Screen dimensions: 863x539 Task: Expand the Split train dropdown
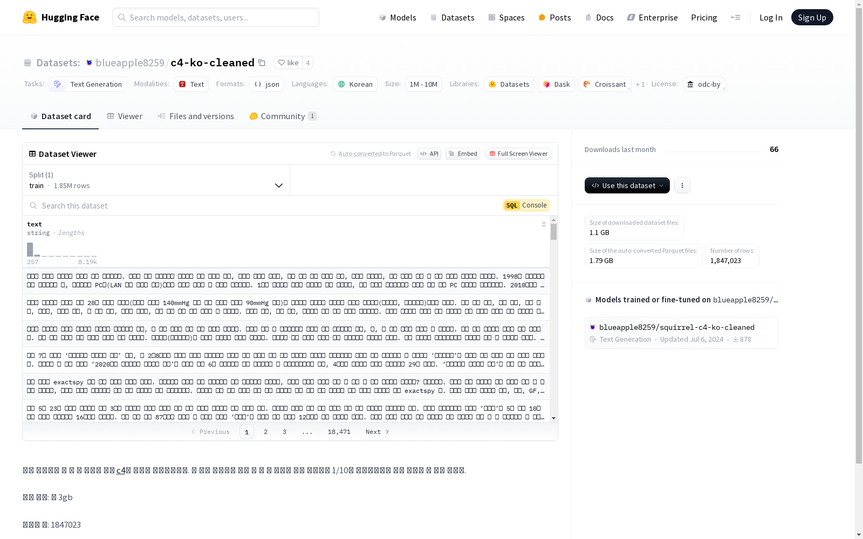click(x=156, y=180)
